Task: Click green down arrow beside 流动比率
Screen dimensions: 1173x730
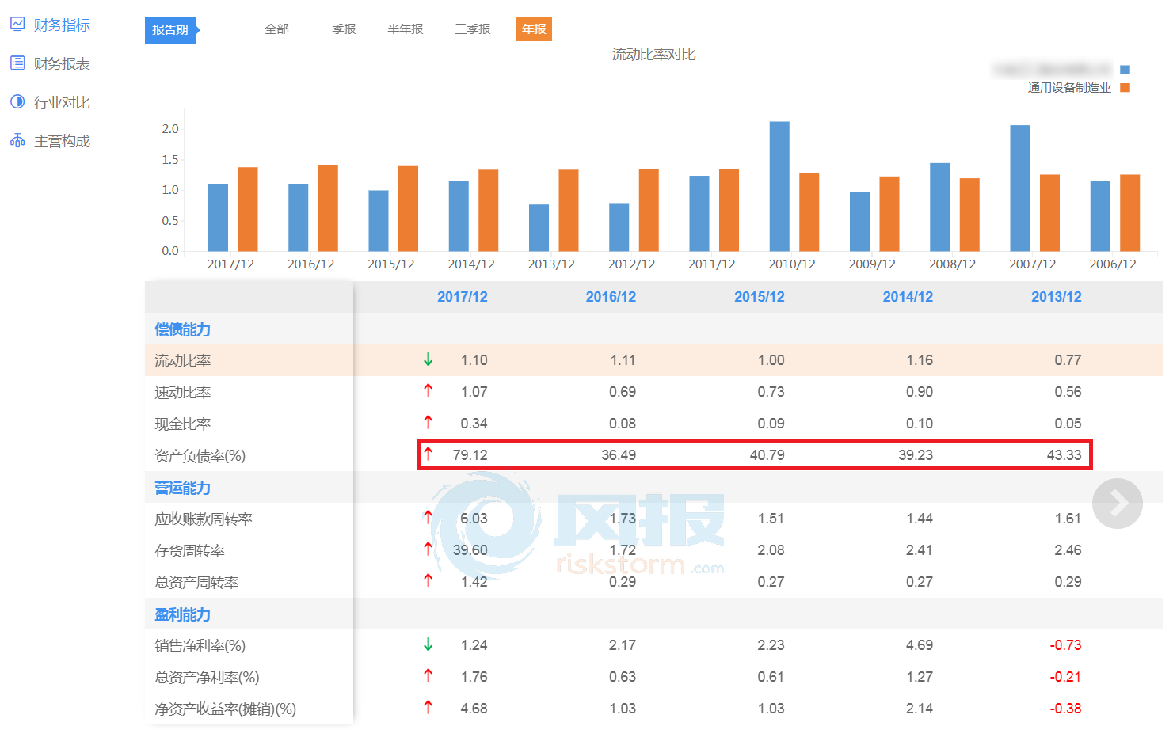Action: pyautogui.click(x=428, y=359)
